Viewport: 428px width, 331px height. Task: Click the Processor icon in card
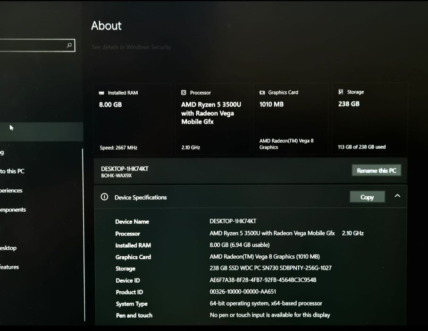[x=184, y=93]
